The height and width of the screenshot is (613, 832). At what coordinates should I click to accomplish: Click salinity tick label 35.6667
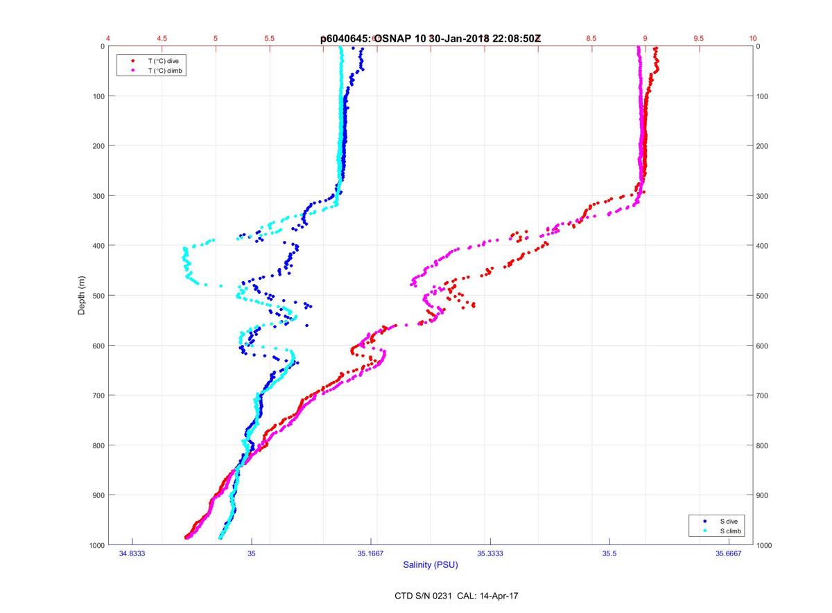[729, 554]
